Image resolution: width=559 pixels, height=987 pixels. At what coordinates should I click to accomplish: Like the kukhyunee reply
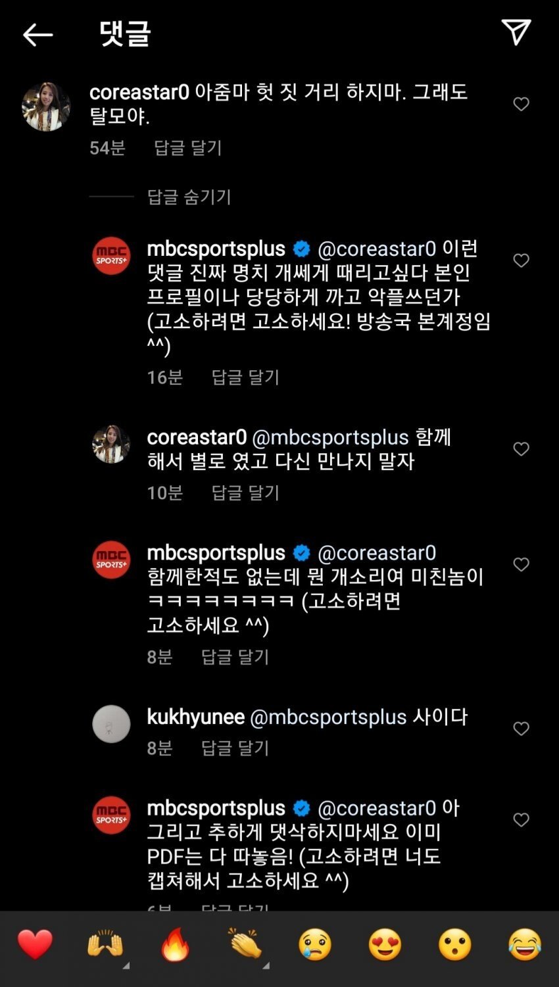(x=521, y=729)
